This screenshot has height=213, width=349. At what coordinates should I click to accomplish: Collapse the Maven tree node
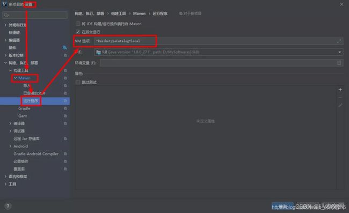[x=15, y=78]
